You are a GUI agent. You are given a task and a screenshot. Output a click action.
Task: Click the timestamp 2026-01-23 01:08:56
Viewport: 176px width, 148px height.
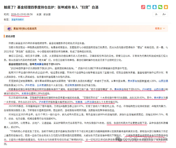pyautogui.click(x=22, y=14)
